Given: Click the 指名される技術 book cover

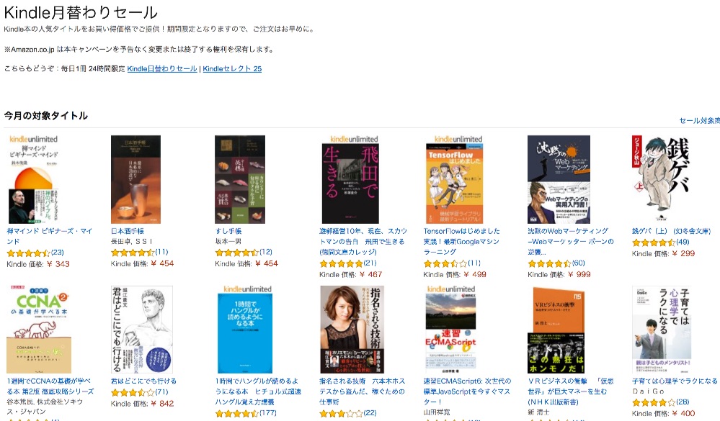Looking at the screenshot, I should 352,330.
